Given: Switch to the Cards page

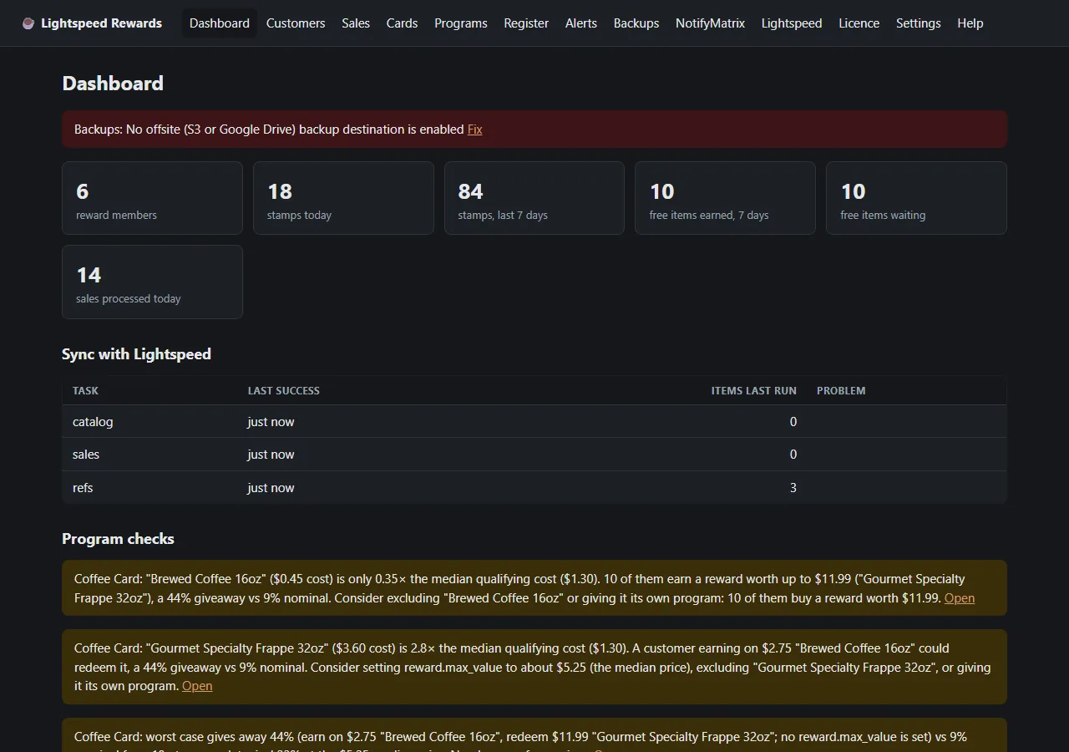Looking at the screenshot, I should tap(402, 23).
